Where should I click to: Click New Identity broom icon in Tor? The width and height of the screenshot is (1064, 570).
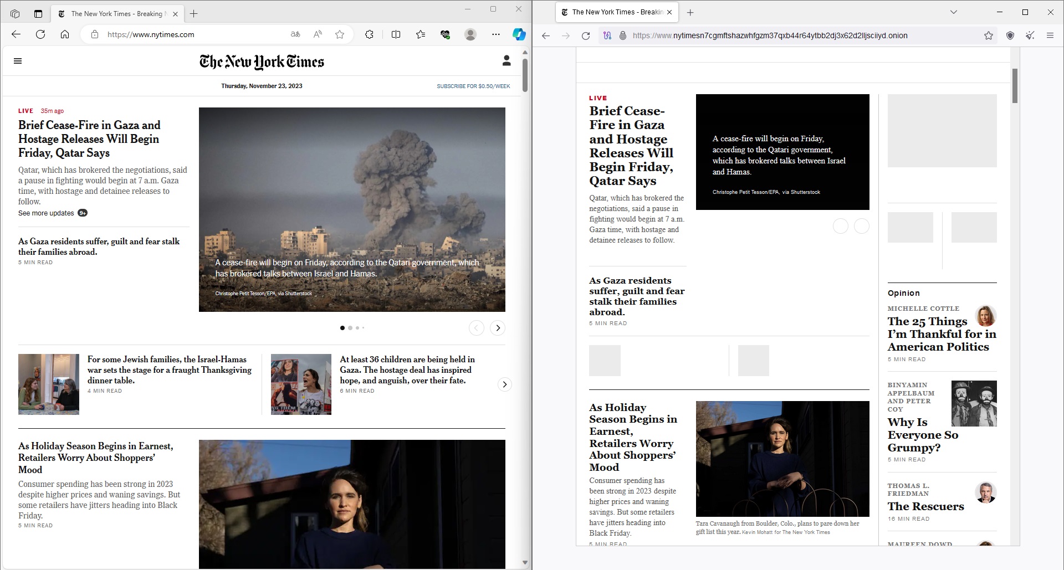point(1030,35)
